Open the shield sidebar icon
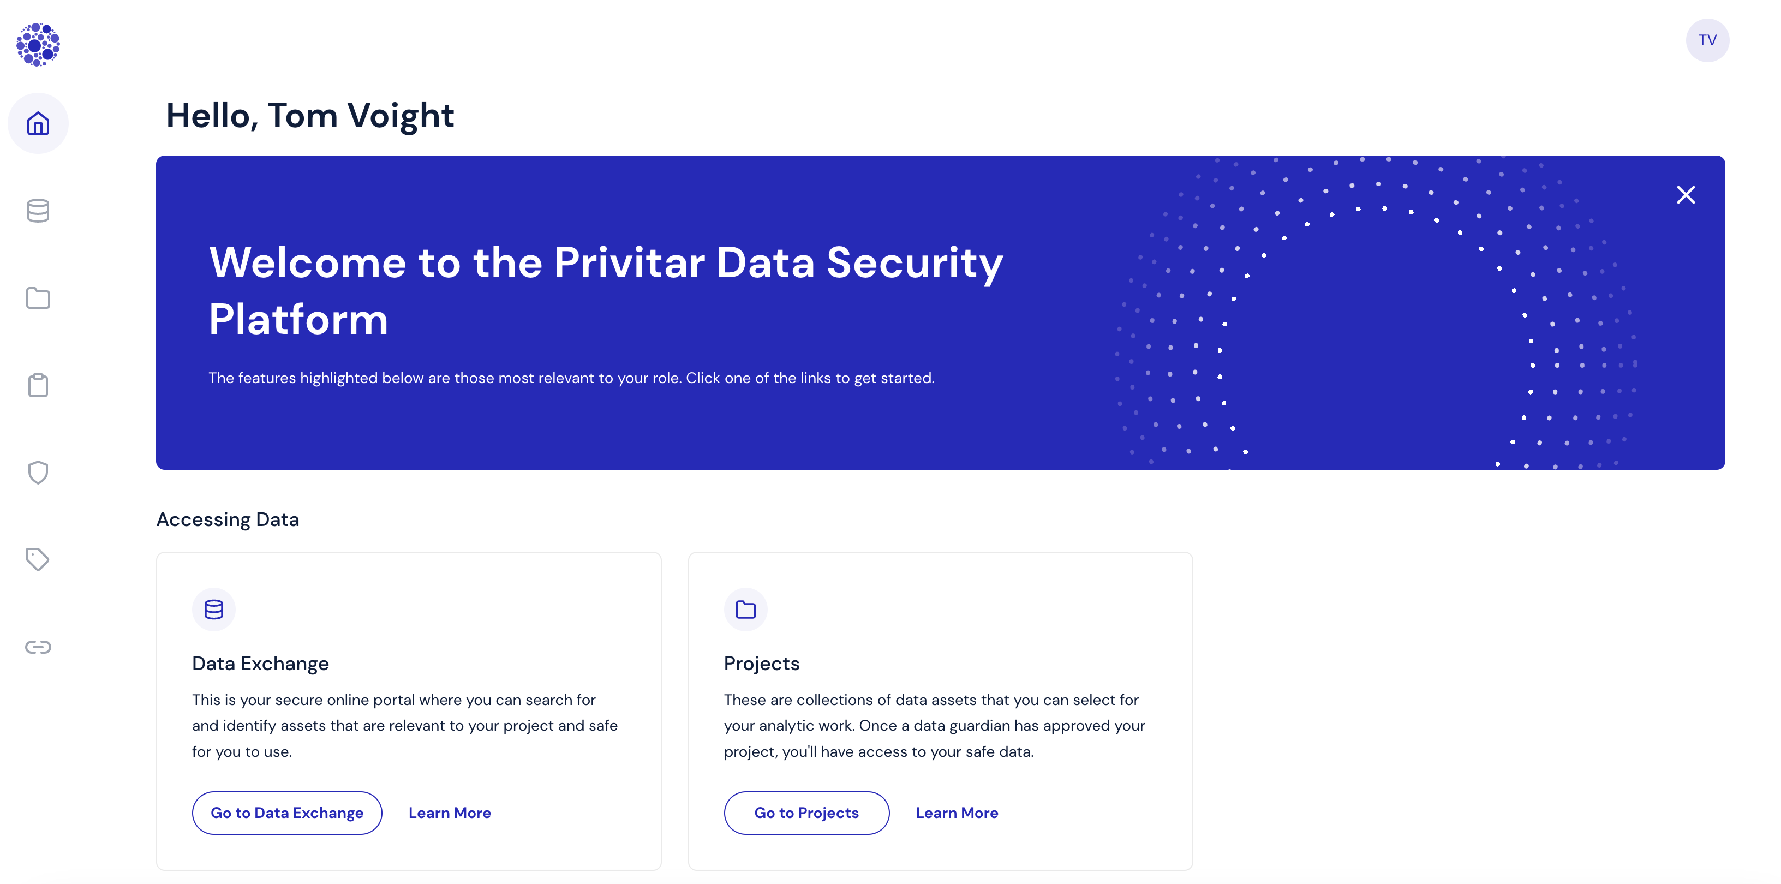The width and height of the screenshot is (1781, 884). click(x=38, y=472)
